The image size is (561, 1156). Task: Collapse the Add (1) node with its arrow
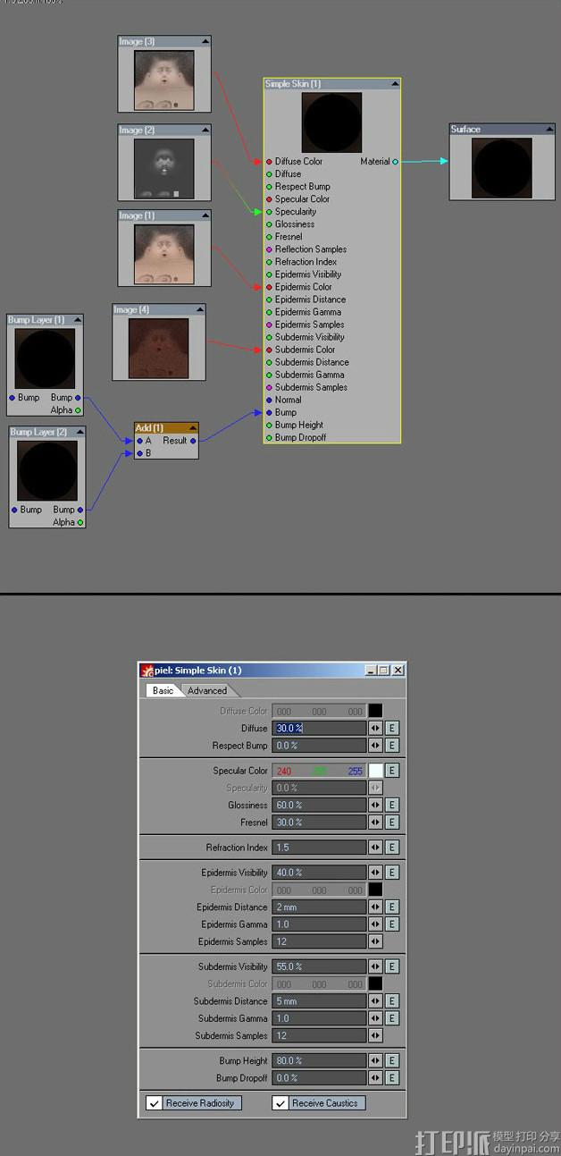(x=192, y=427)
